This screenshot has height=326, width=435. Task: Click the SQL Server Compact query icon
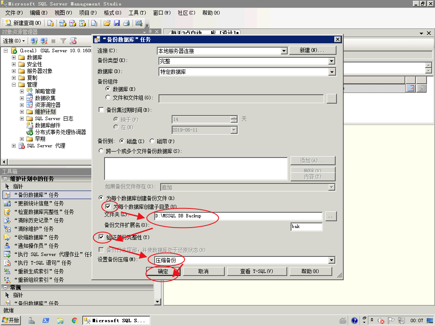click(x=94, y=23)
